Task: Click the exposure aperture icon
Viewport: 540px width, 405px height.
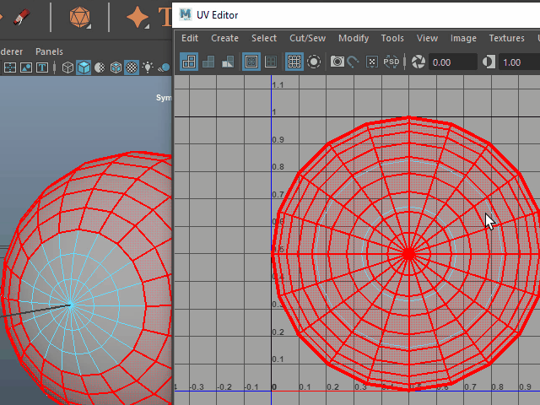Action: pos(418,62)
